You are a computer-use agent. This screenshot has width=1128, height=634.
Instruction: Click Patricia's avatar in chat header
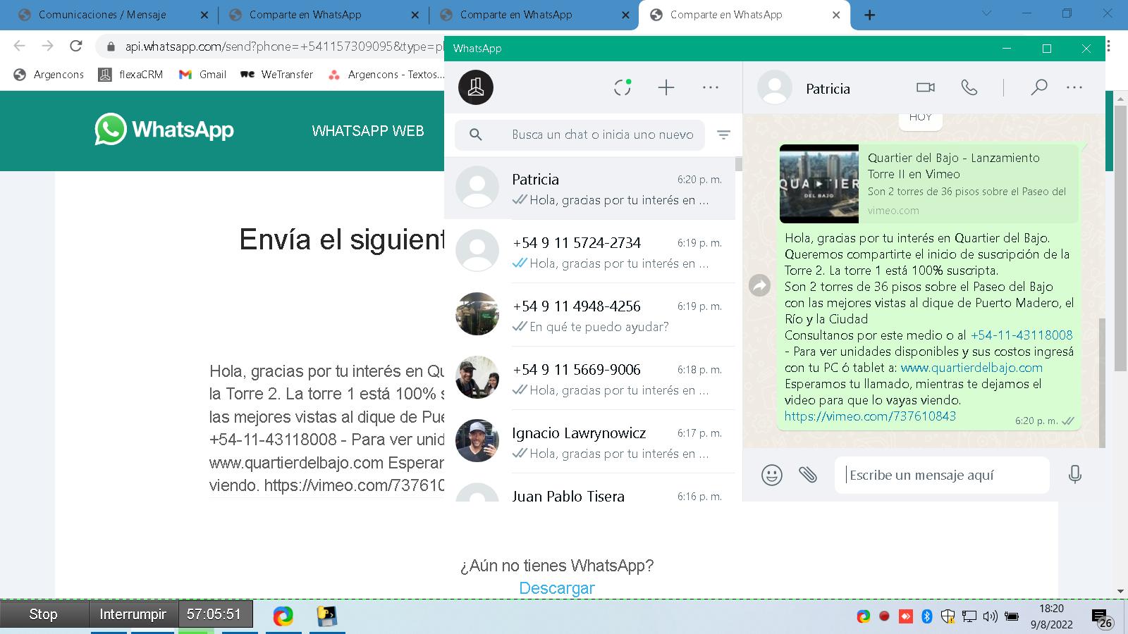click(x=775, y=88)
